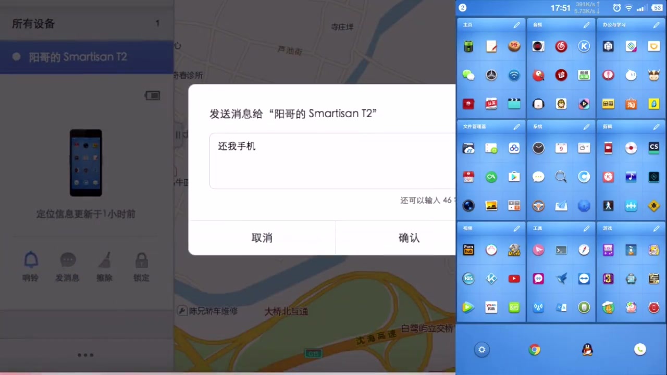Image resolution: width=667 pixels, height=375 pixels.
Task: Edit the 游戏 folder via pencil icon
Action: pyautogui.click(x=656, y=228)
